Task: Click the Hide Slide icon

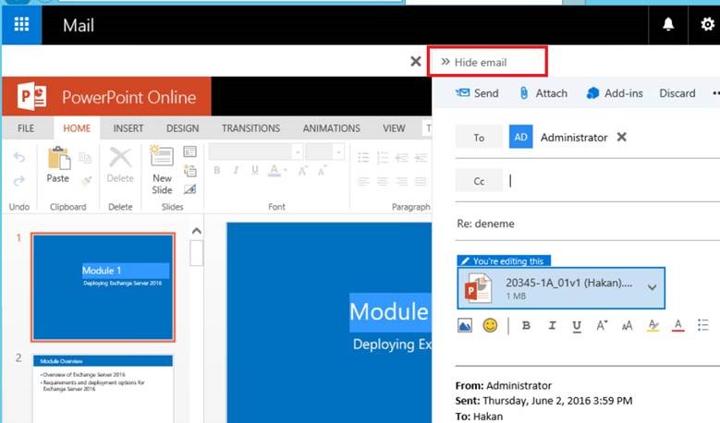Action: click(189, 189)
